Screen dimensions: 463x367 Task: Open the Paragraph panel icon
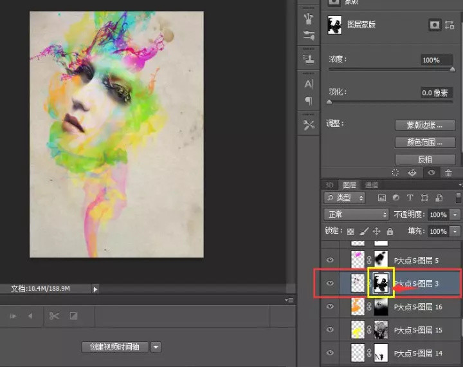click(x=309, y=100)
